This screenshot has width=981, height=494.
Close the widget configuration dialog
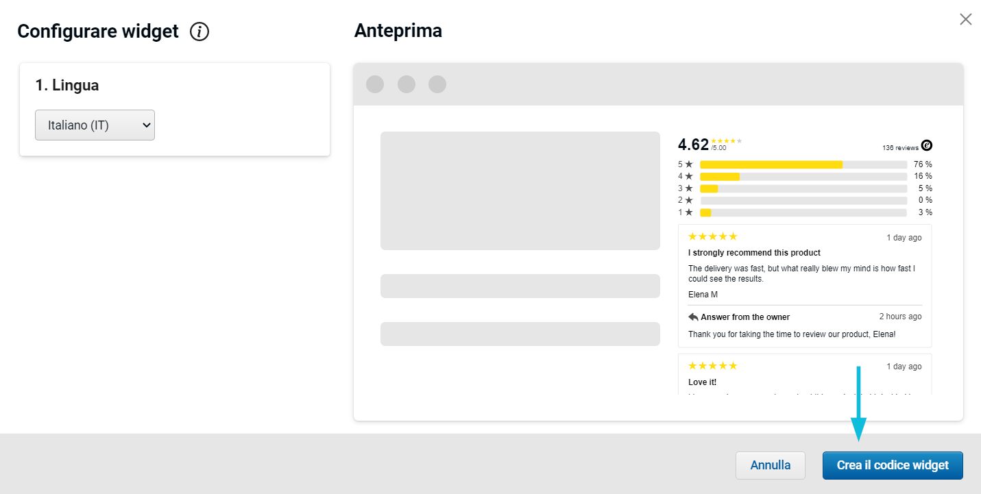[965, 19]
